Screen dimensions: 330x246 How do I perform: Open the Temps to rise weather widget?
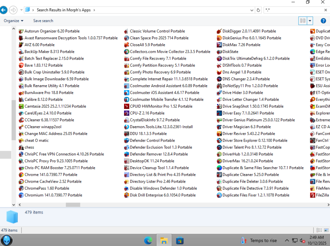259,240
